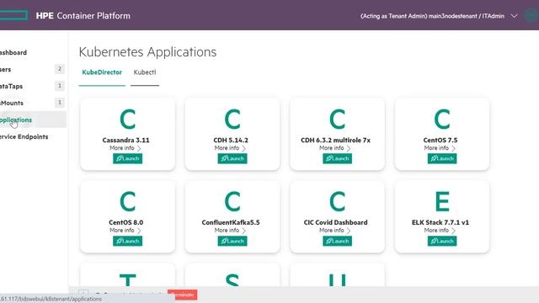
Task: Launch CIC Covid Dashboard application
Action: click(x=337, y=241)
